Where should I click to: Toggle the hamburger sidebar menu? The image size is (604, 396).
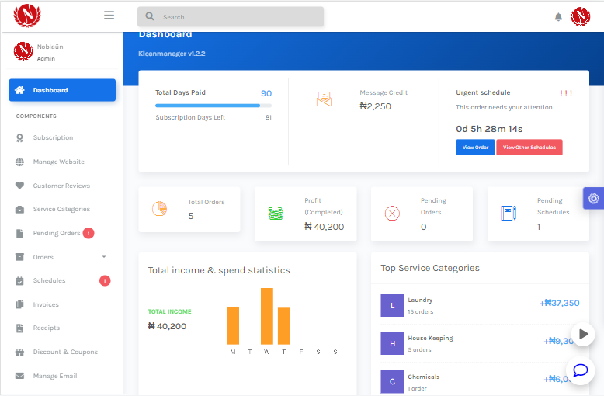click(x=109, y=16)
